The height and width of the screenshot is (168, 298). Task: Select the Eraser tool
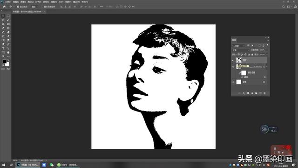[x=8, y=36]
